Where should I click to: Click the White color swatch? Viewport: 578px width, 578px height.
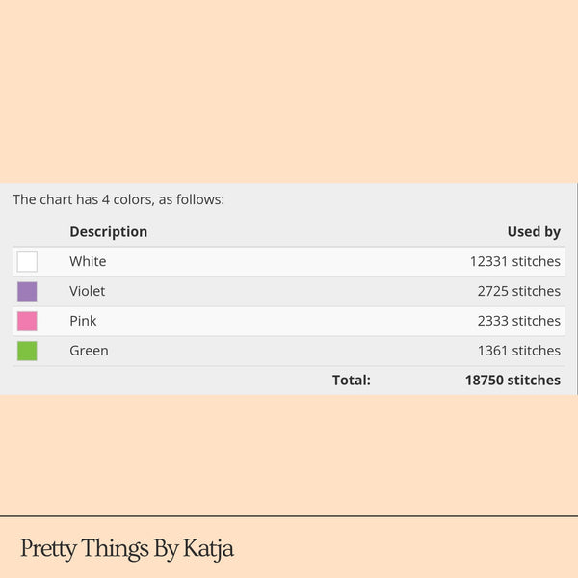point(27,261)
